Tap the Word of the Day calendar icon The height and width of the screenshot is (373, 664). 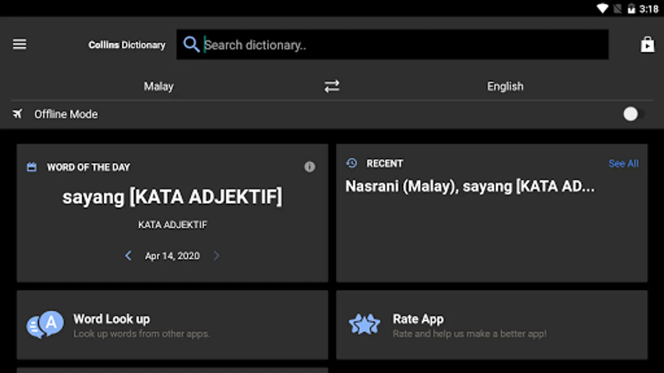coord(32,167)
